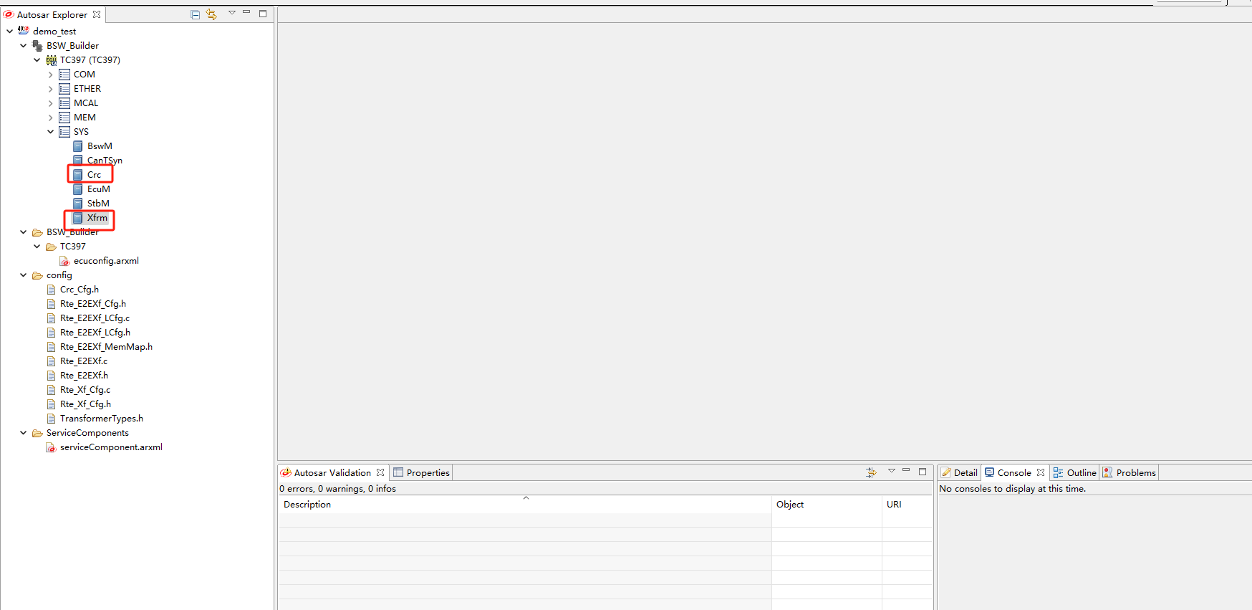This screenshot has width=1252, height=610.
Task: Click the Autosar Validation toolbar arrow icon
Action: (x=871, y=472)
